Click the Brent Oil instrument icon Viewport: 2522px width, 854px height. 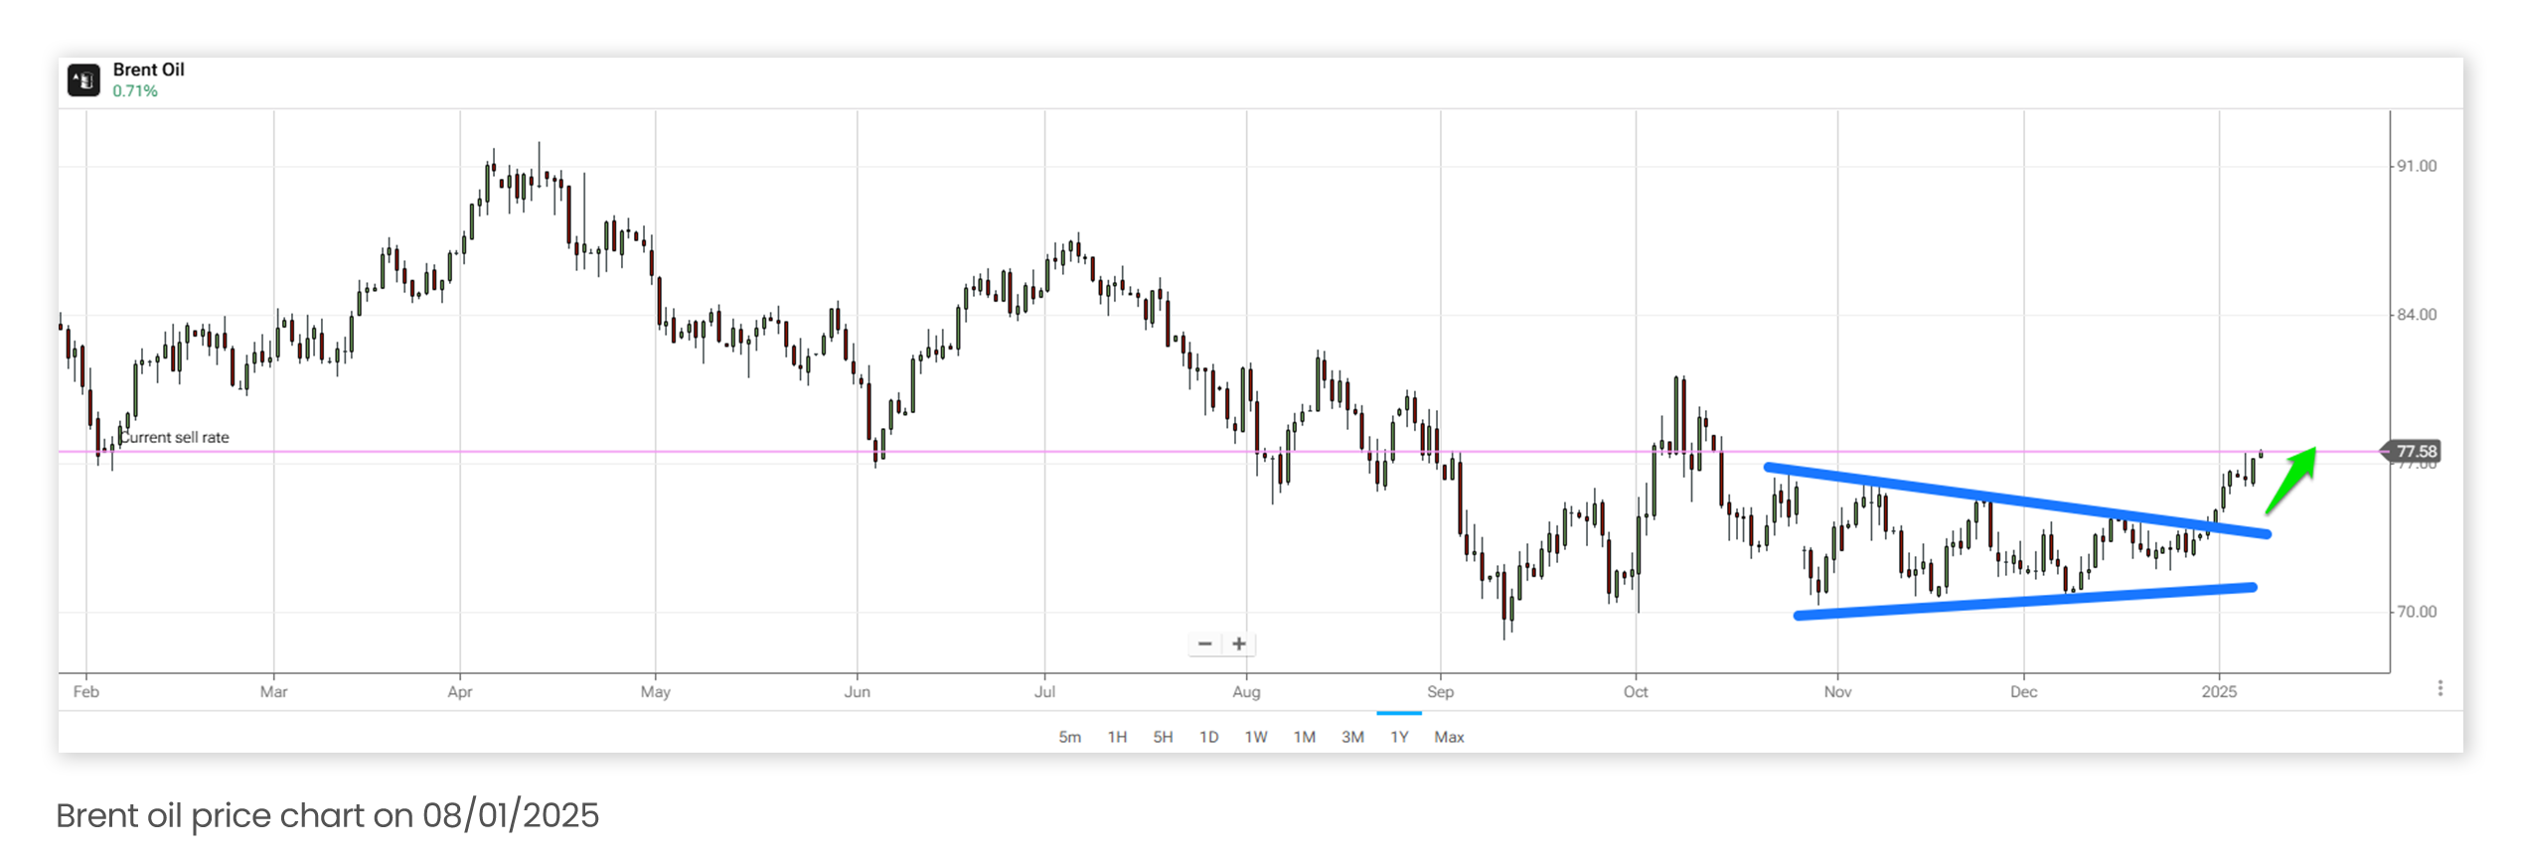pyautogui.click(x=83, y=80)
